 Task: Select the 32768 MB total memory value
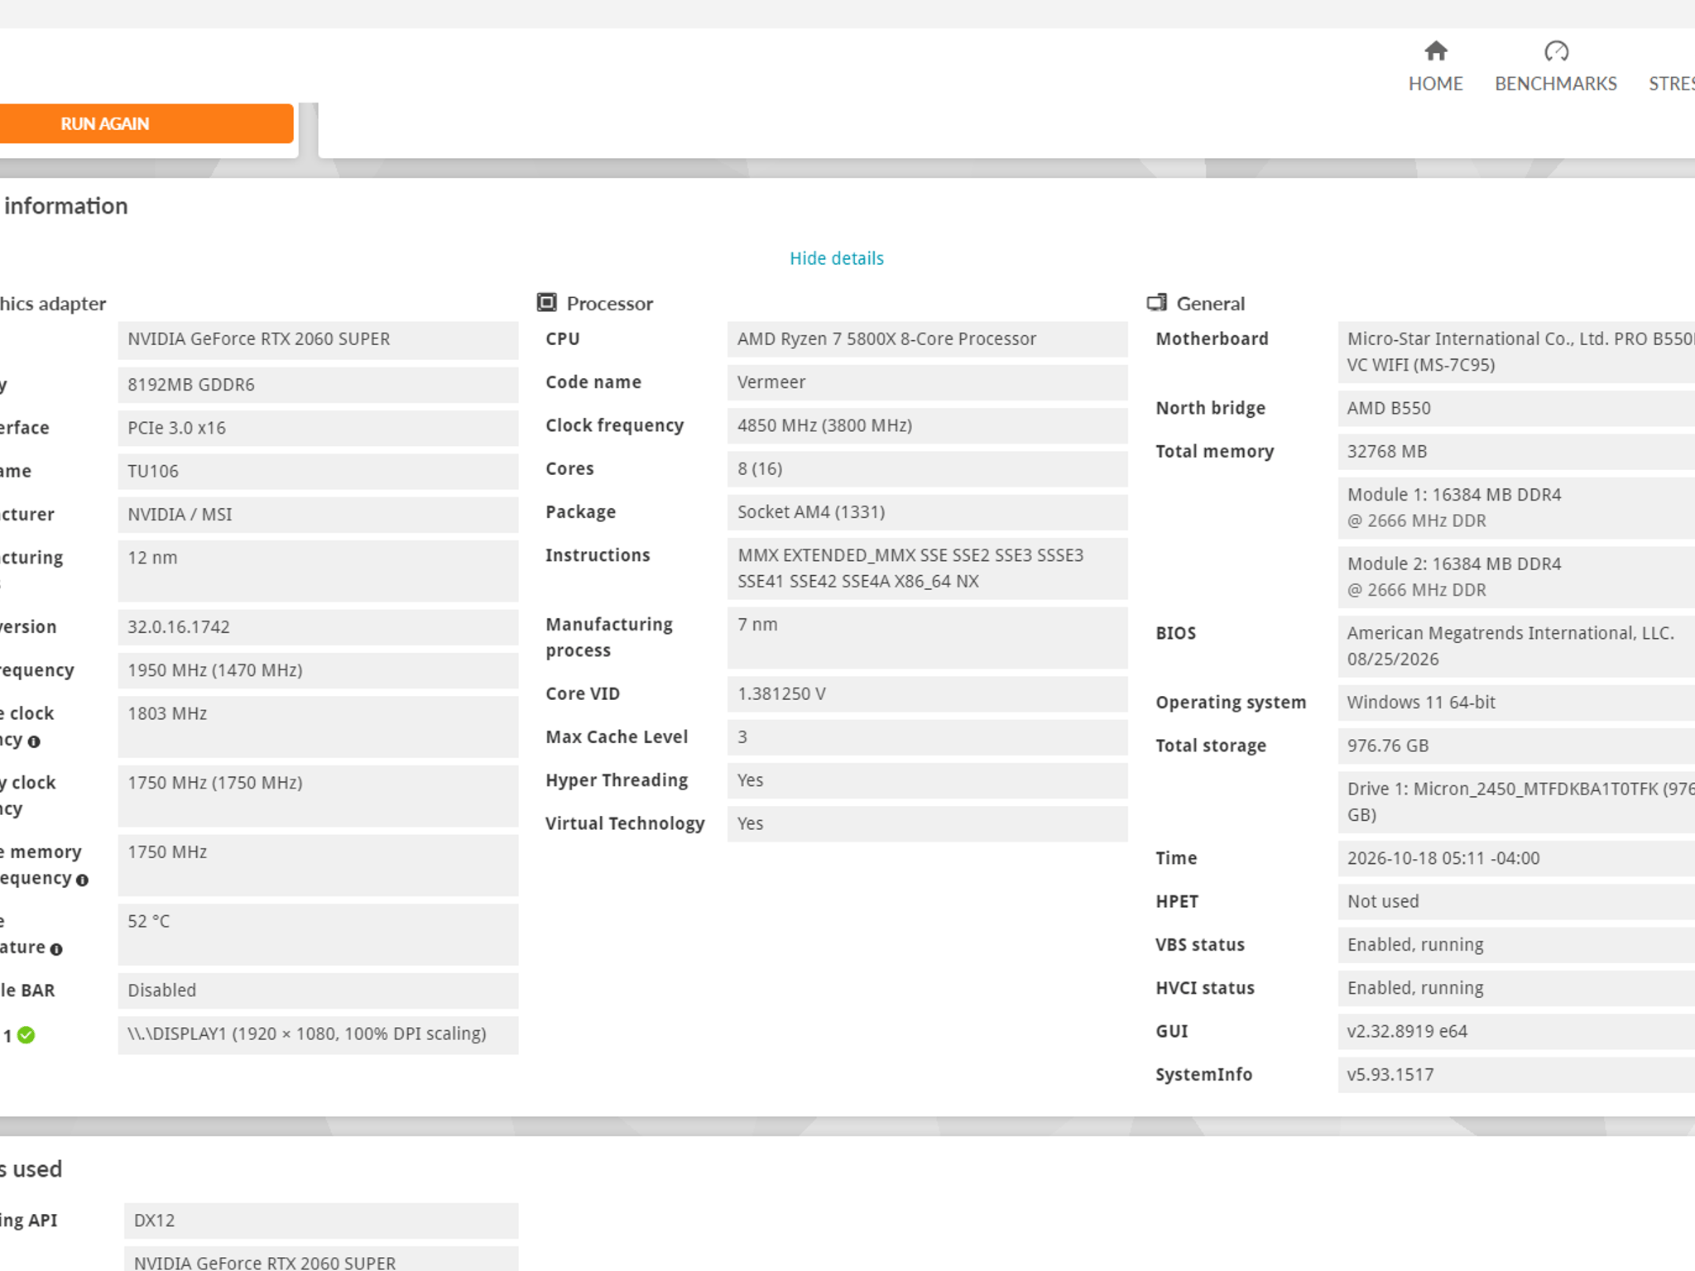[1516, 452]
